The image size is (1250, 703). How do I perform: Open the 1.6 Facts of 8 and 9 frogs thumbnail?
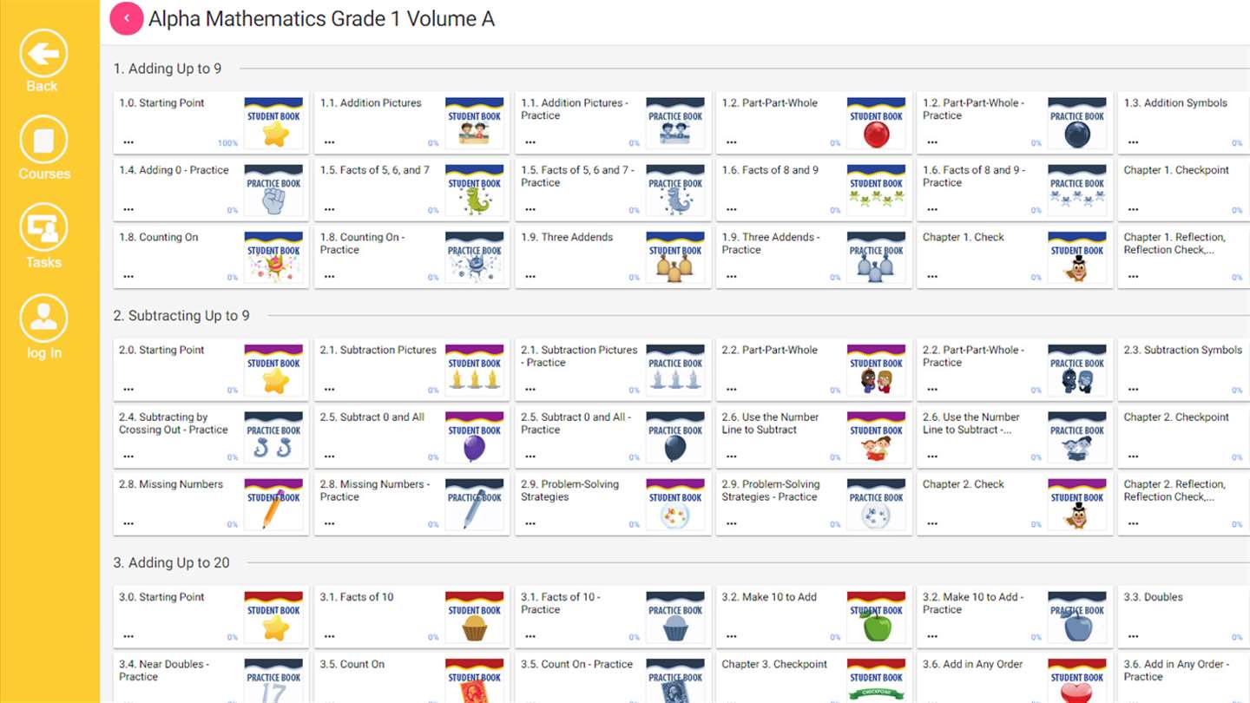coord(877,190)
